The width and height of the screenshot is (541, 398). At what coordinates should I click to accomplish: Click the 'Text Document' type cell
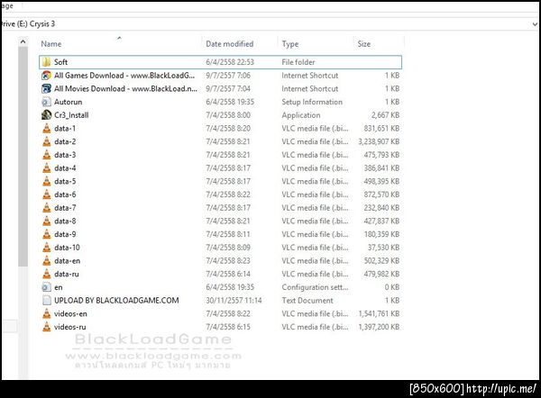(x=307, y=301)
